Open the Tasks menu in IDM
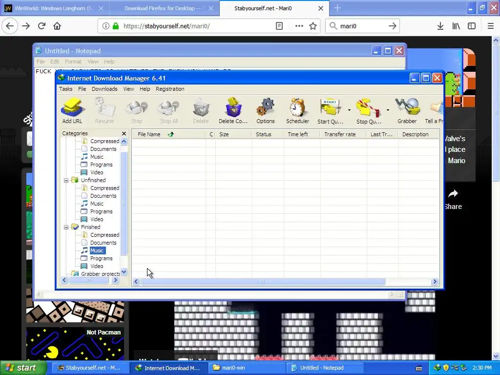The width and height of the screenshot is (500, 375). [x=66, y=89]
